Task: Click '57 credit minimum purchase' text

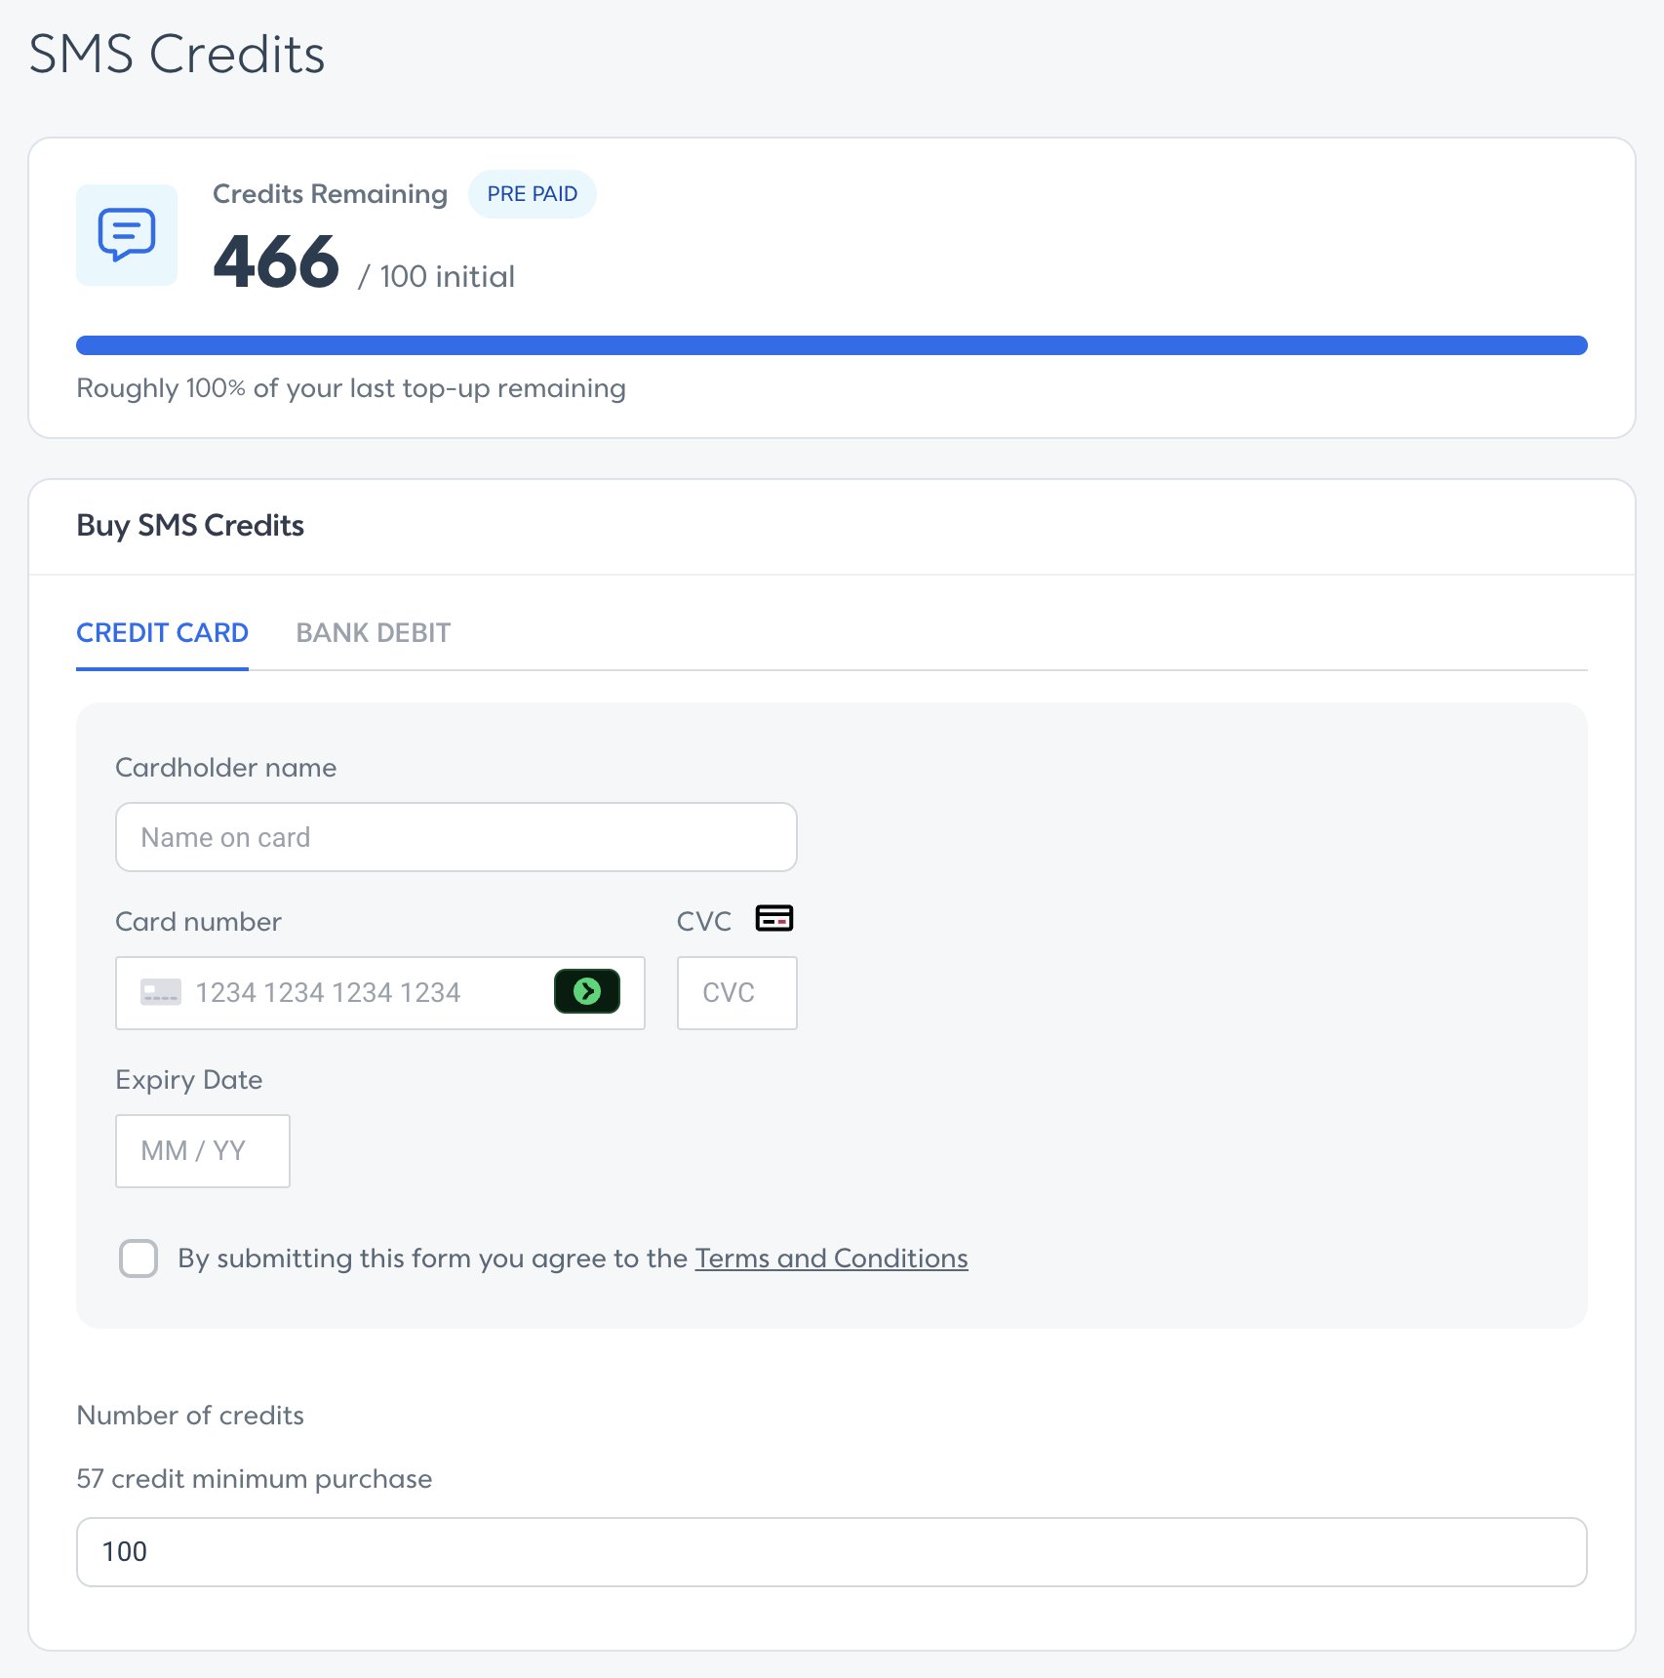Action: pos(255,1479)
